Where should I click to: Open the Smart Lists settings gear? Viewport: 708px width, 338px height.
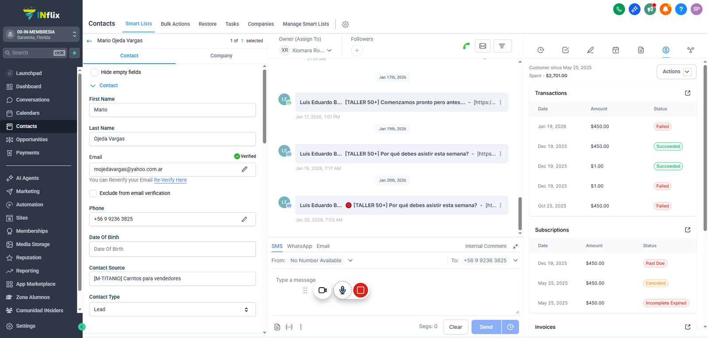[346, 24]
